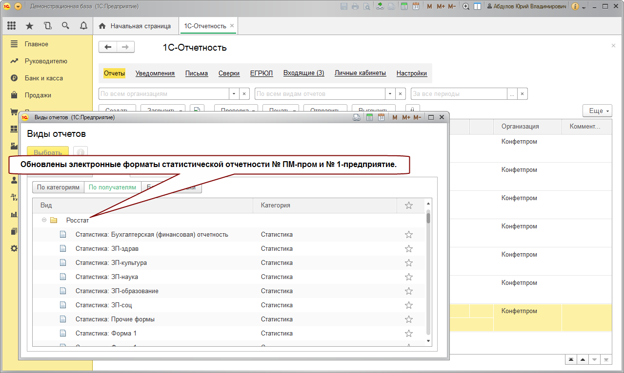Open the History scroll icon

(47, 26)
